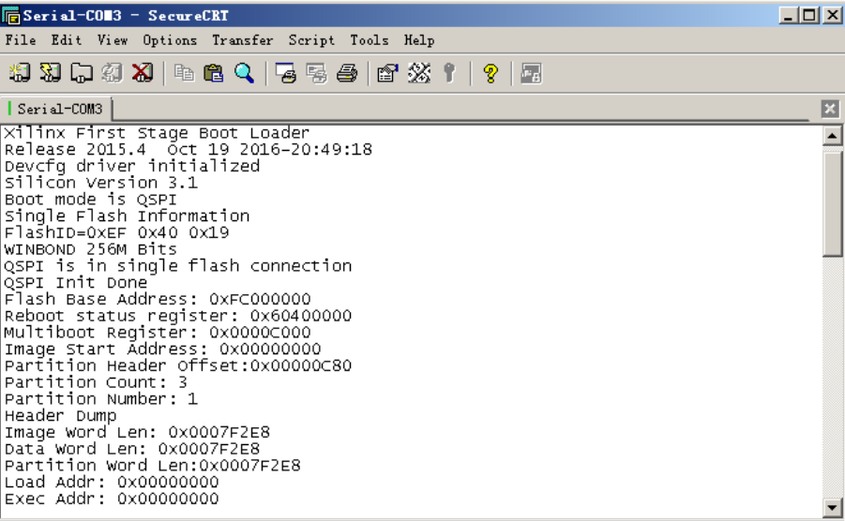The height and width of the screenshot is (521, 845).
Task: Minimize the SecureCRT window
Action: 788,15
